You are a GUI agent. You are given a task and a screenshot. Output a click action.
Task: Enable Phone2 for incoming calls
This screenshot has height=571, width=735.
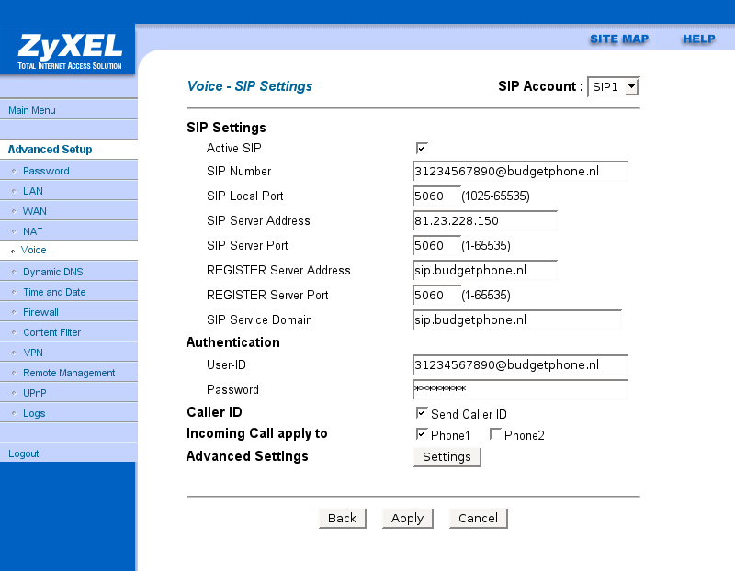click(x=495, y=434)
